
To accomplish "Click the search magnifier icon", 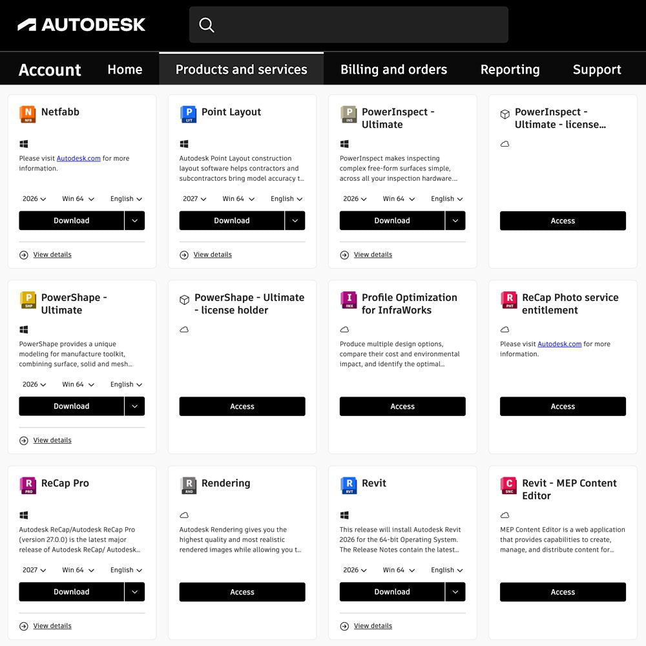I will [207, 25].
